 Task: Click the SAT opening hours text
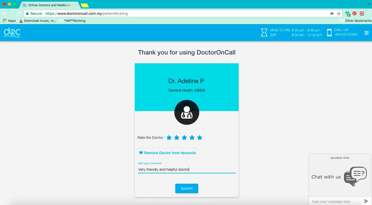tap(296, 35)
